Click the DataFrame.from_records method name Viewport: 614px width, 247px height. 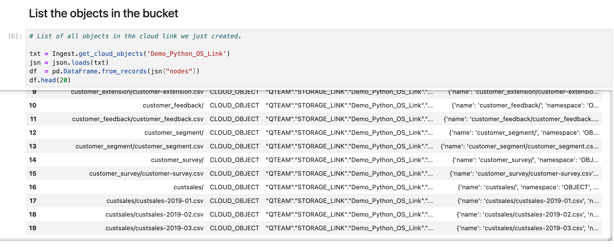point(105,71)
